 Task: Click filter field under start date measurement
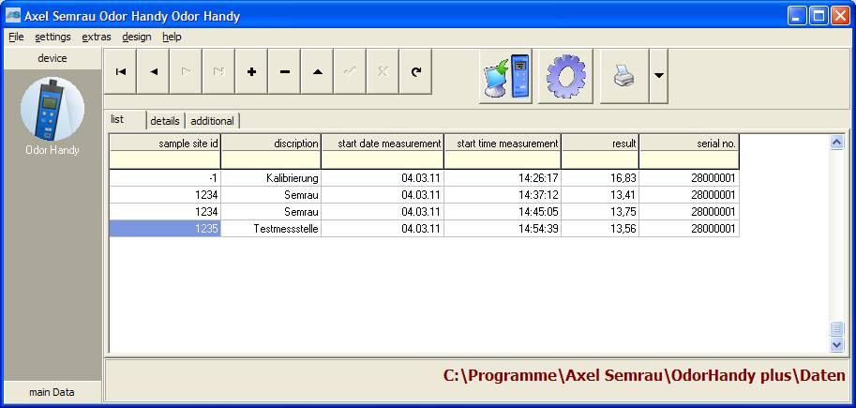click(383, 159)
